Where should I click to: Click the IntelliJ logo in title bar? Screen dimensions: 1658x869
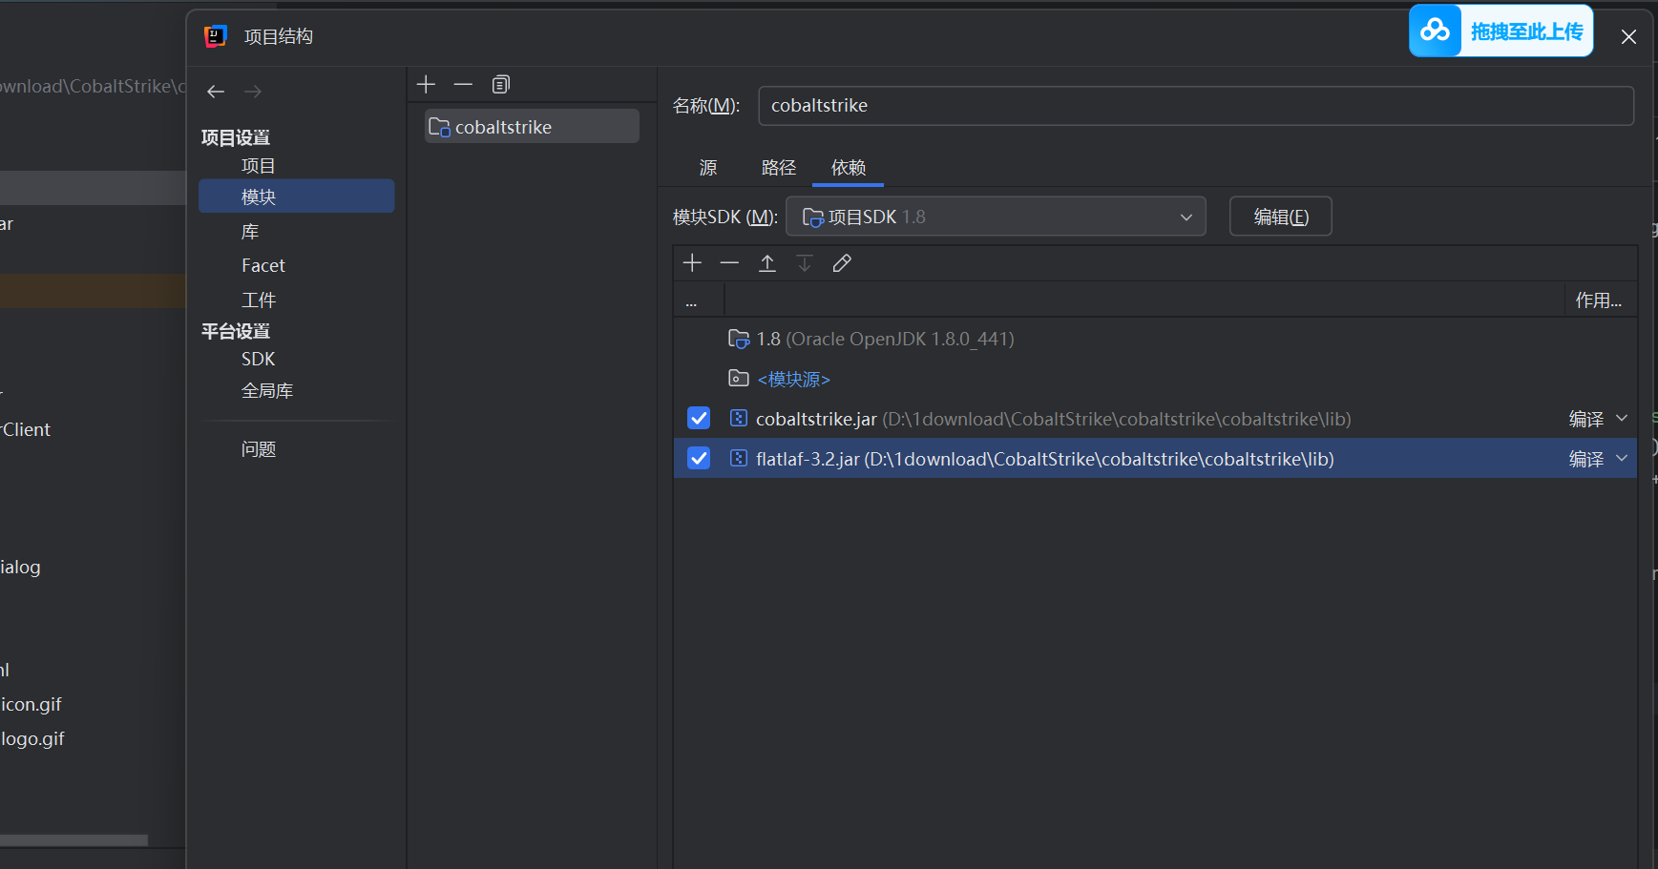[216, 36]
